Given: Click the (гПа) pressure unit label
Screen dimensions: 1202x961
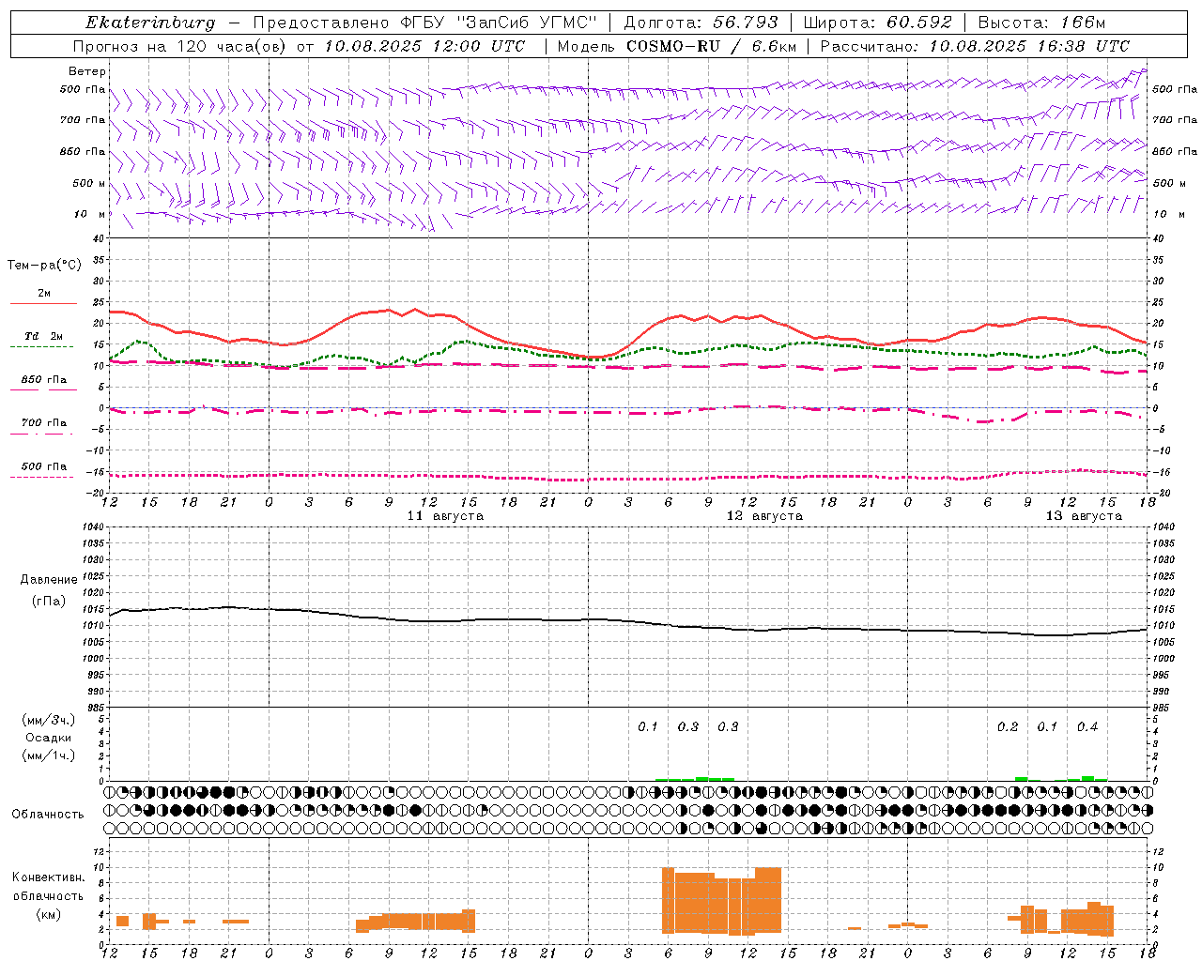Looking at the screenshot, I should tap(49, 602).
